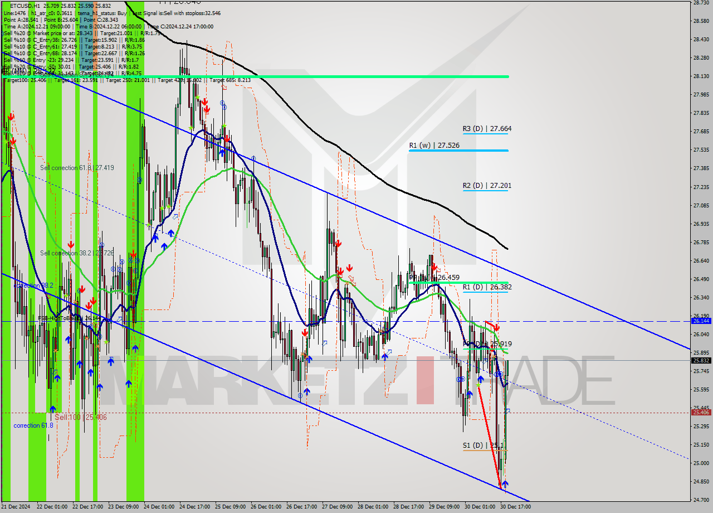Click the 26 Dec 17:00 time label
The image size is (713, 513).
(x=301, y=507)
